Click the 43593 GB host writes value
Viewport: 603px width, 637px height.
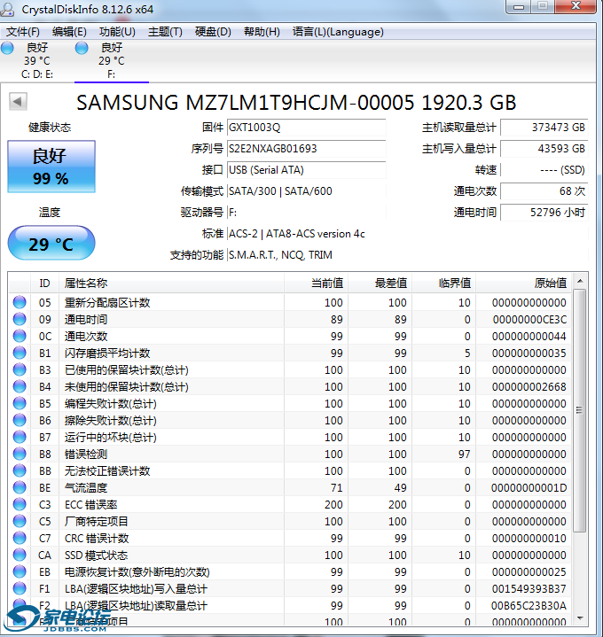(x=544, y=149)
